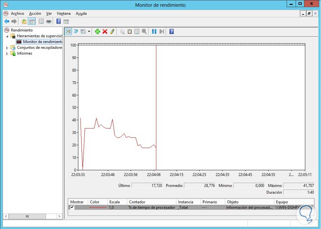Open the Acción menu
This screenshot has height=229, width=321.
point(35,13)
